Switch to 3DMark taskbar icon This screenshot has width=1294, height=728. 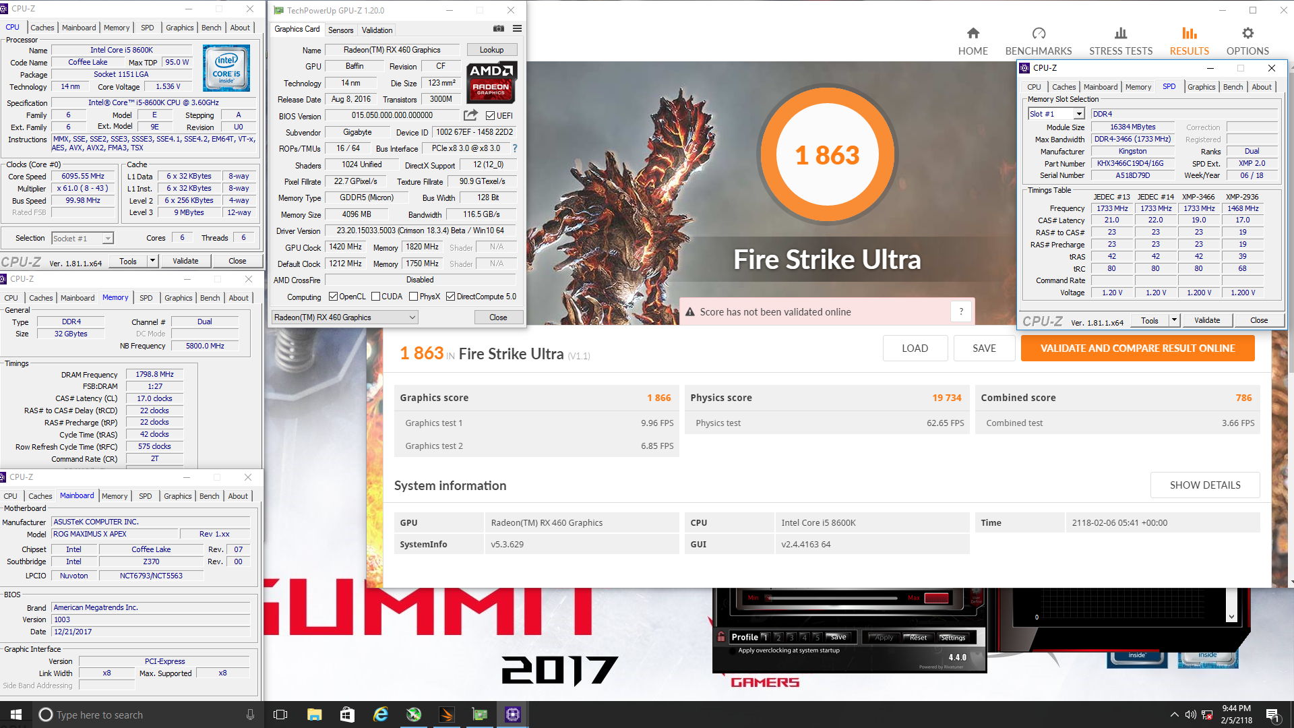tap(447, 715)
